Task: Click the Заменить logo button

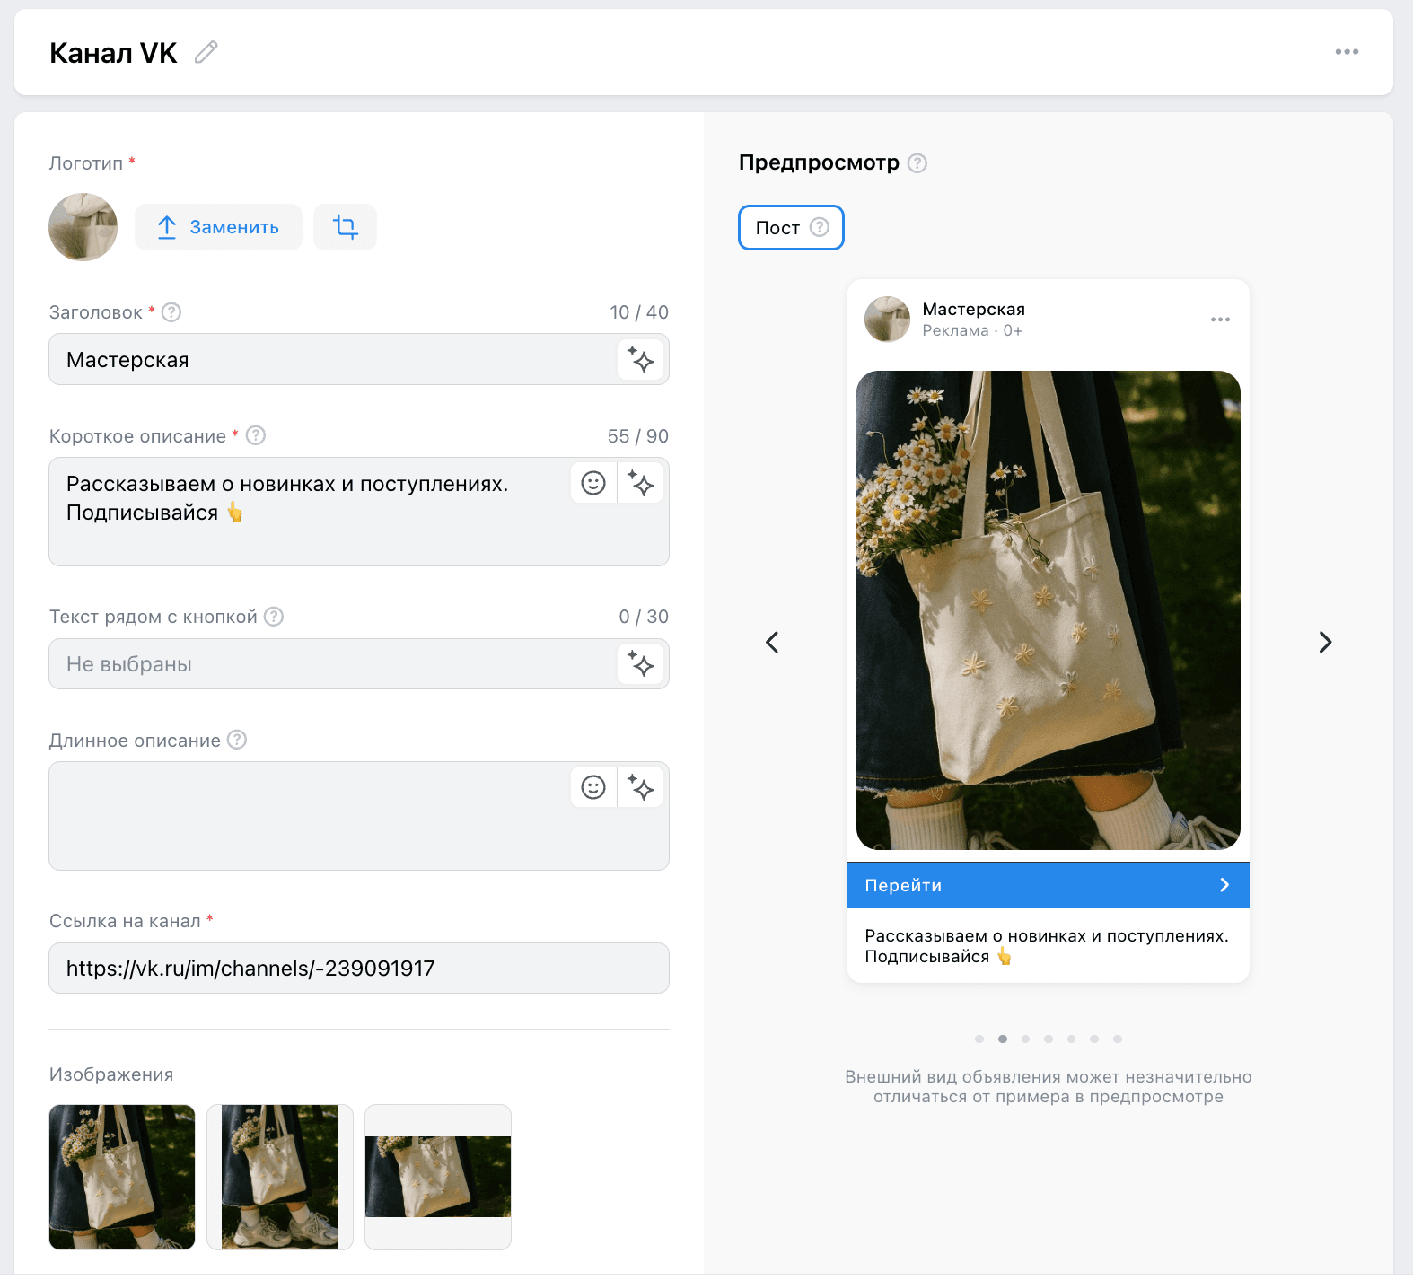Action: [218, 227]
